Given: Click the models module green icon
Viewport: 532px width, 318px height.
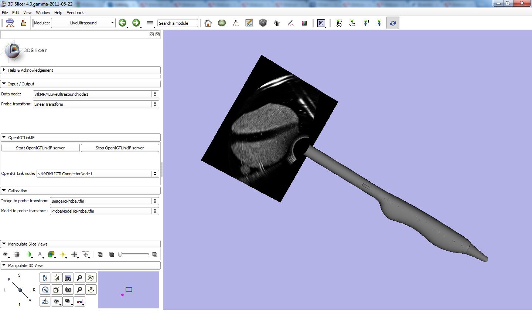Looking at the screenshot, I should tap(222, 23).
